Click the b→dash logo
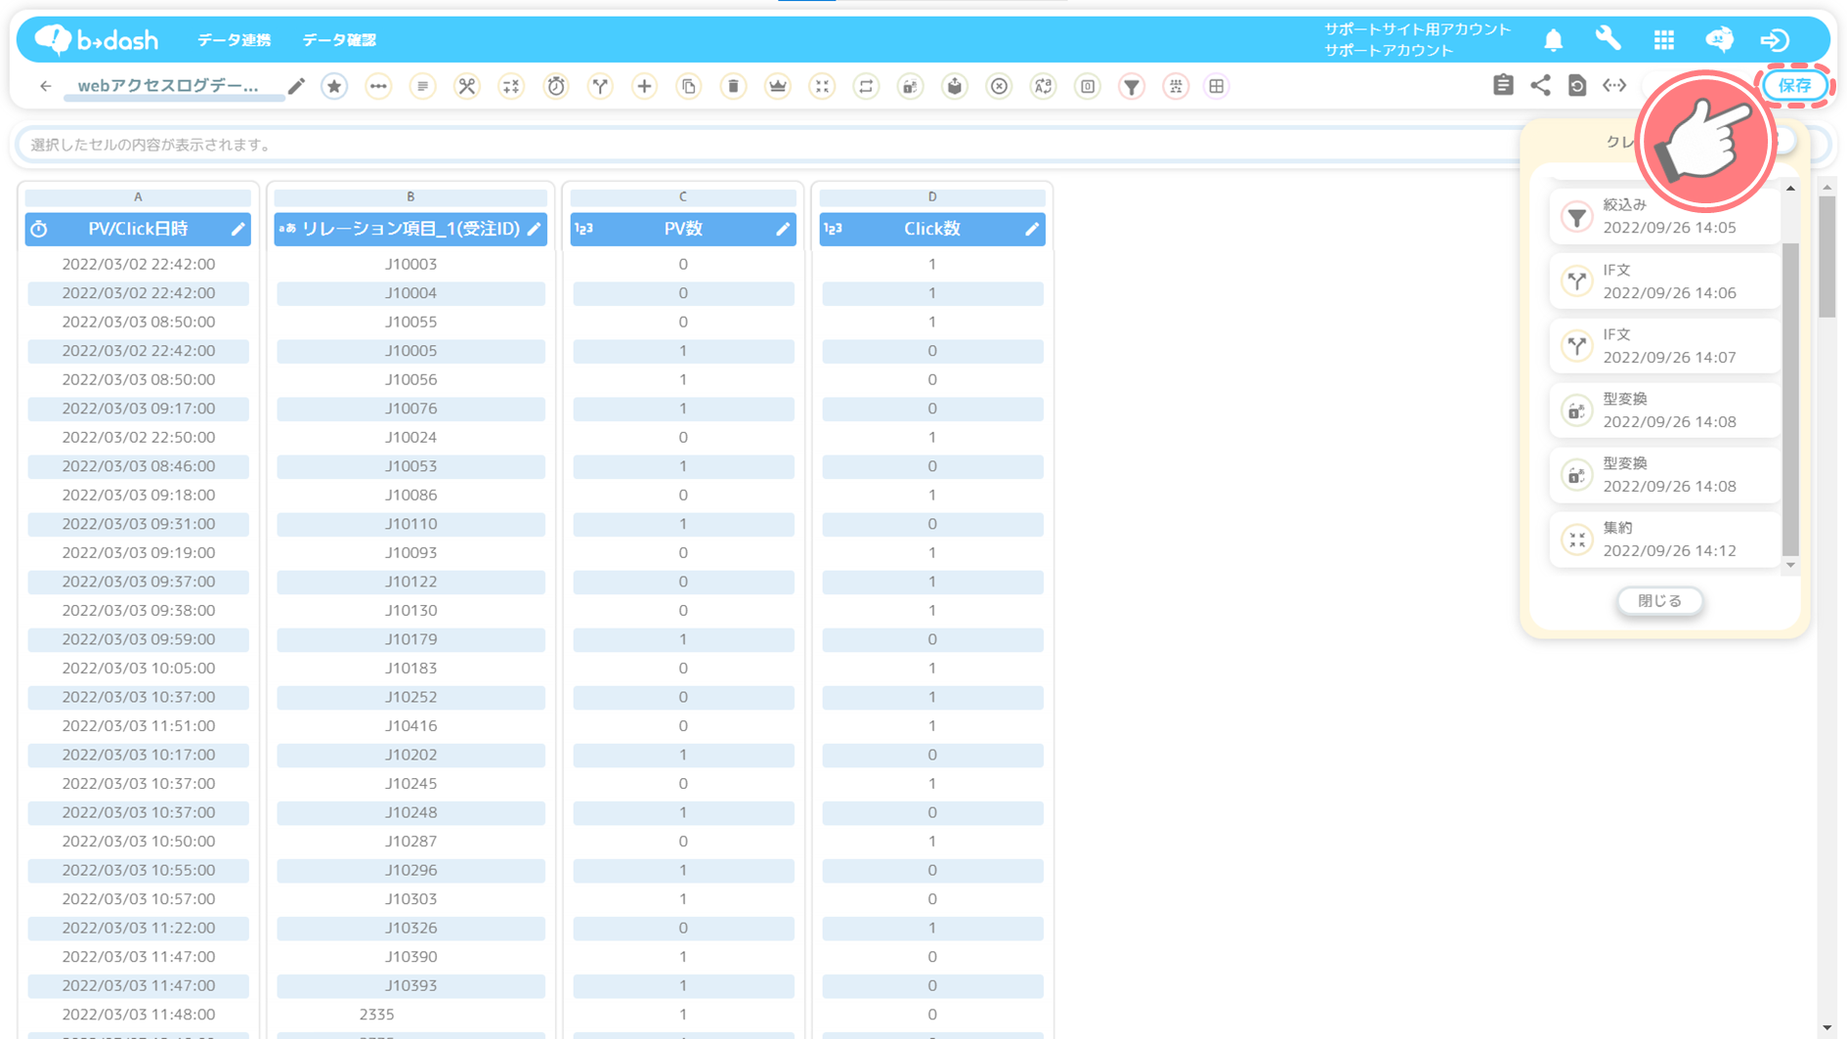 click(x=96, y=39)
